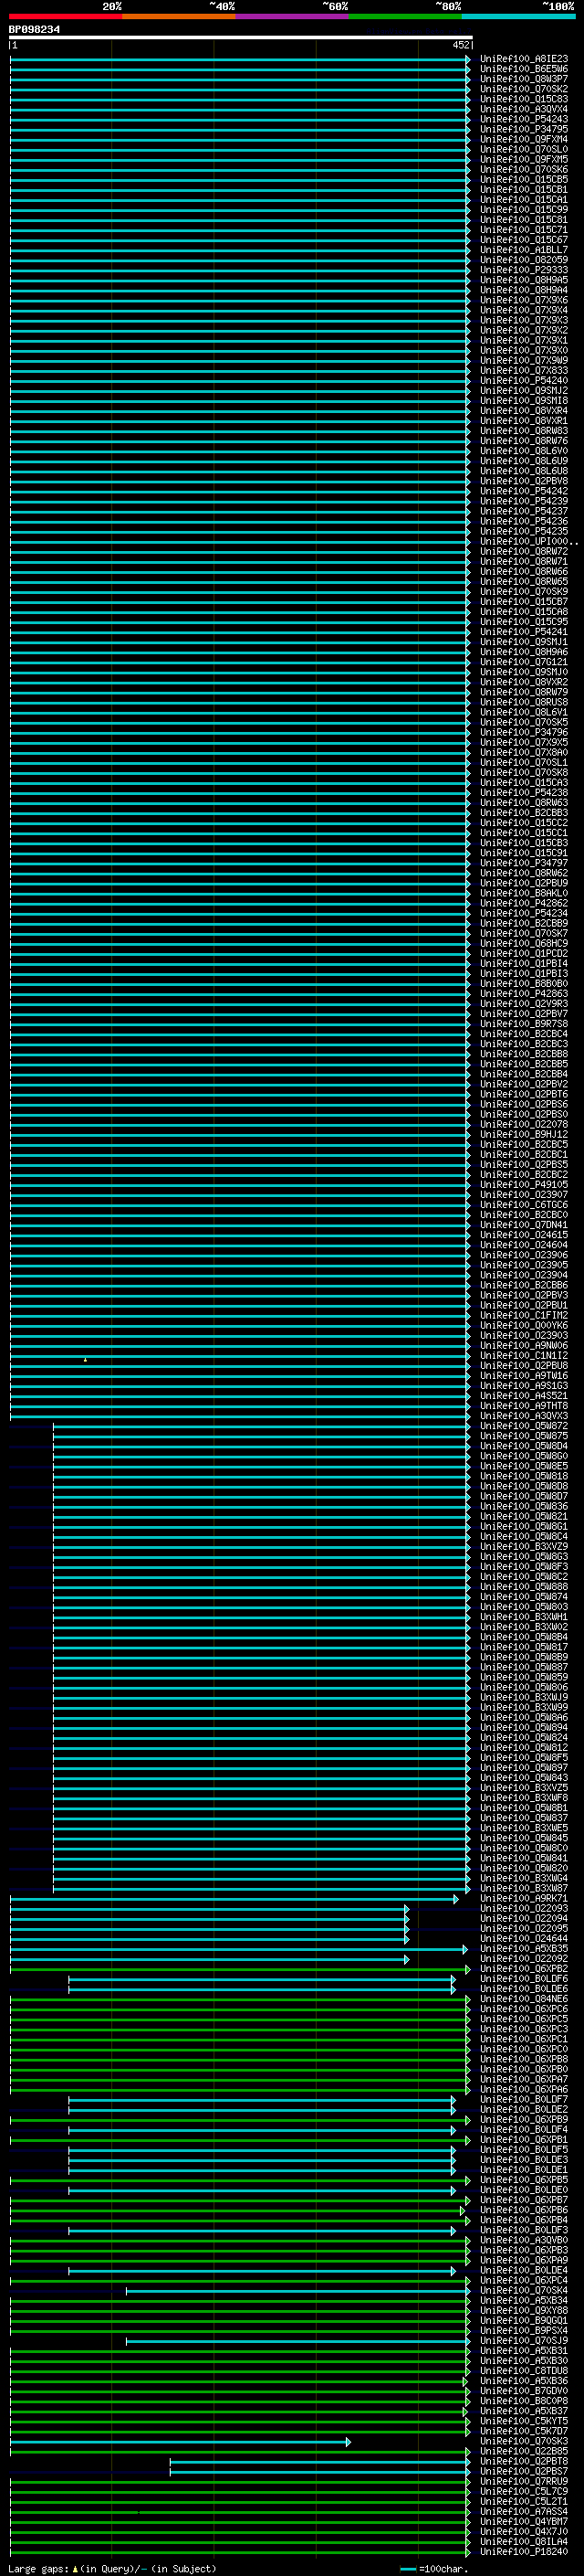584x2576 pixels.
Task: Select label UniRef100_A9RK71
Action: [x=524, y=1898]
